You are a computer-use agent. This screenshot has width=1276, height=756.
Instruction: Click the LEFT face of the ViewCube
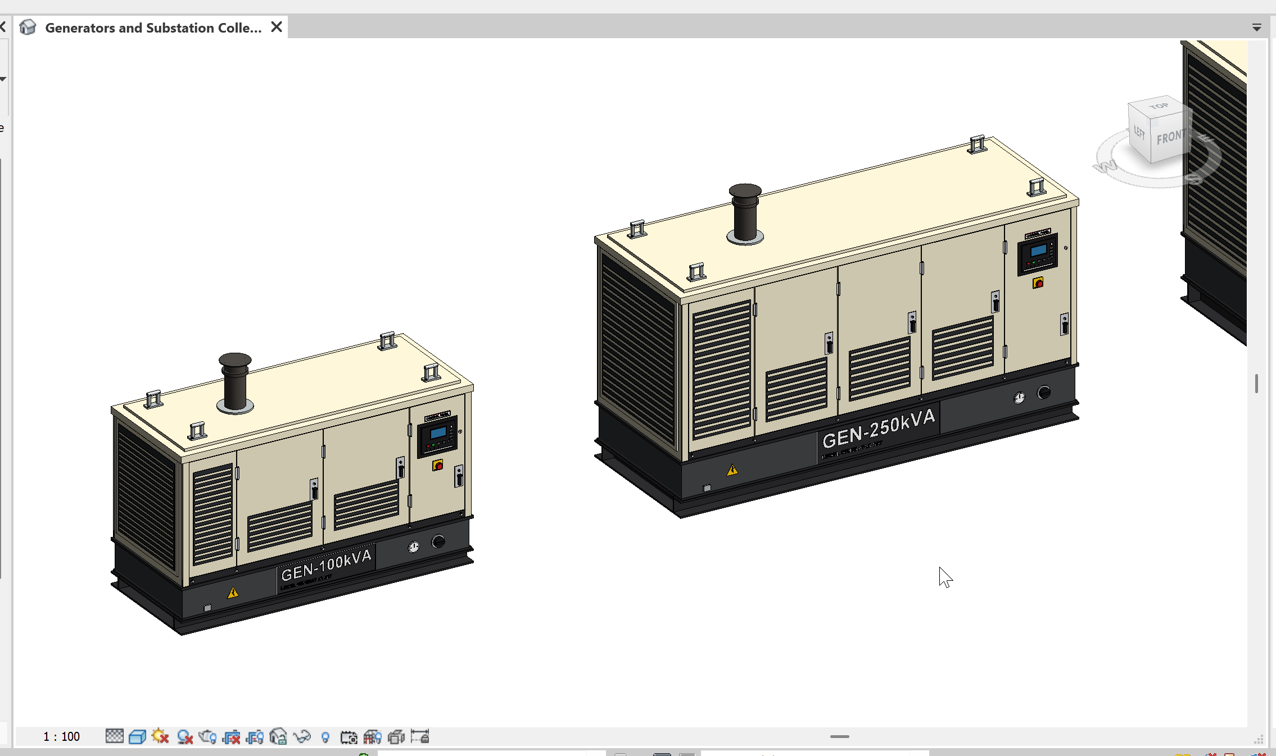coord(1139,133)
